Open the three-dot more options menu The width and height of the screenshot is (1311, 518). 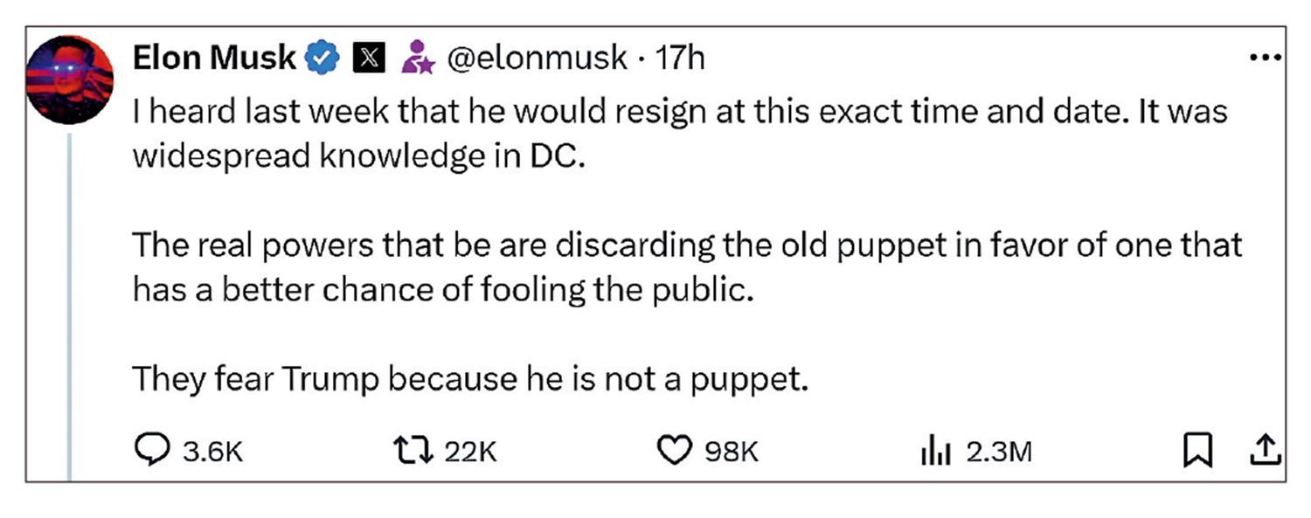[1265, 59]
